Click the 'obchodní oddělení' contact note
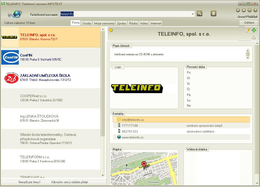 tap(201, 132)
